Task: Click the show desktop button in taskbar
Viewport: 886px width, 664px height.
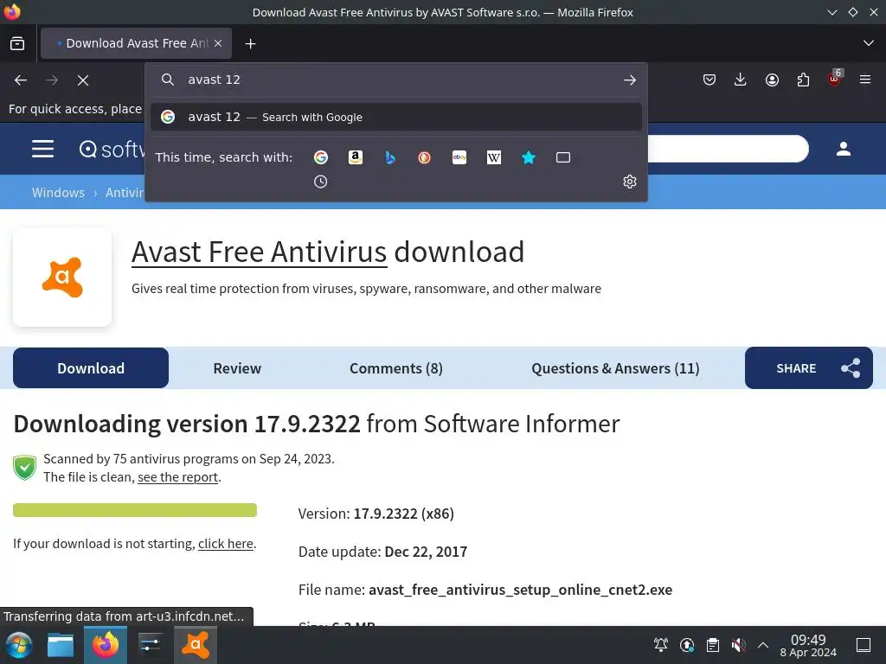Action: (864, 645)
